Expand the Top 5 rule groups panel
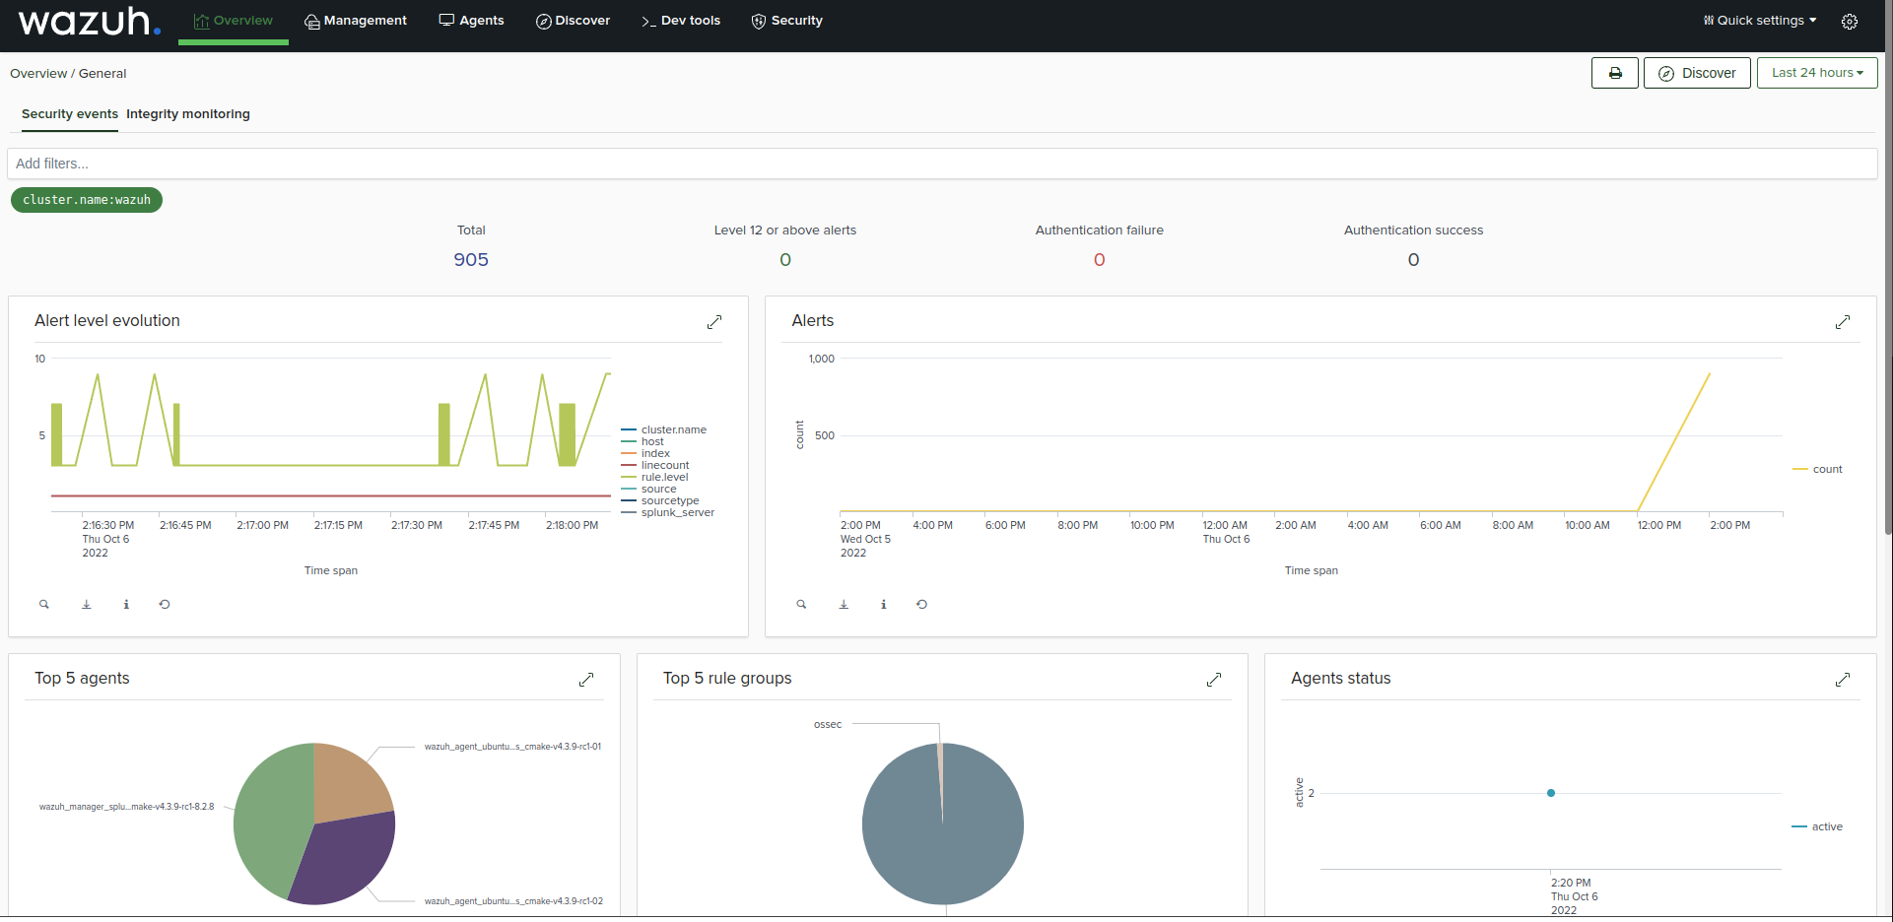 (1214, 680)
